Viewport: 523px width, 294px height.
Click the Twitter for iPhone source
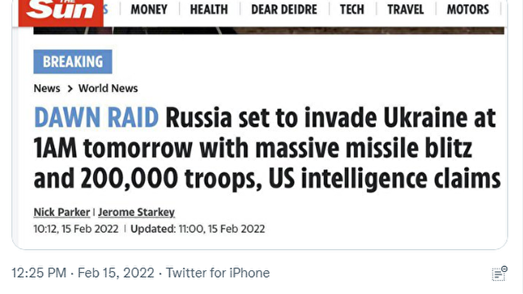coord(218,273)
